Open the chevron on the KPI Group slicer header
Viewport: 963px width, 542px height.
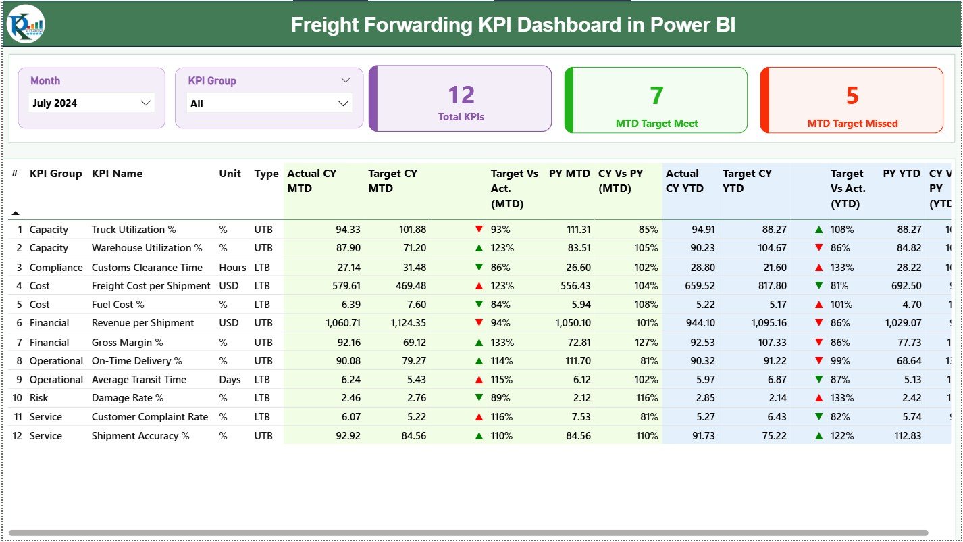pyautogui.click(x=346, y=80)
